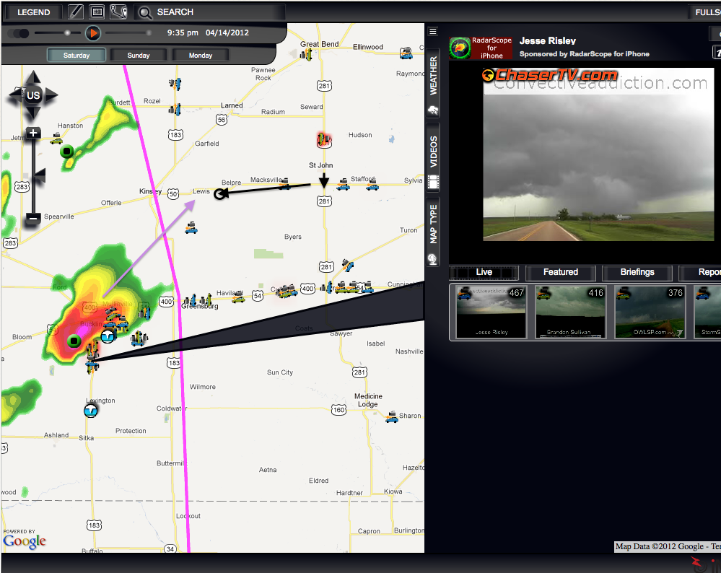This screenshot has height=573, width=721.
Task: Click the map frame layout icon
Action: [x=97, y=12]
